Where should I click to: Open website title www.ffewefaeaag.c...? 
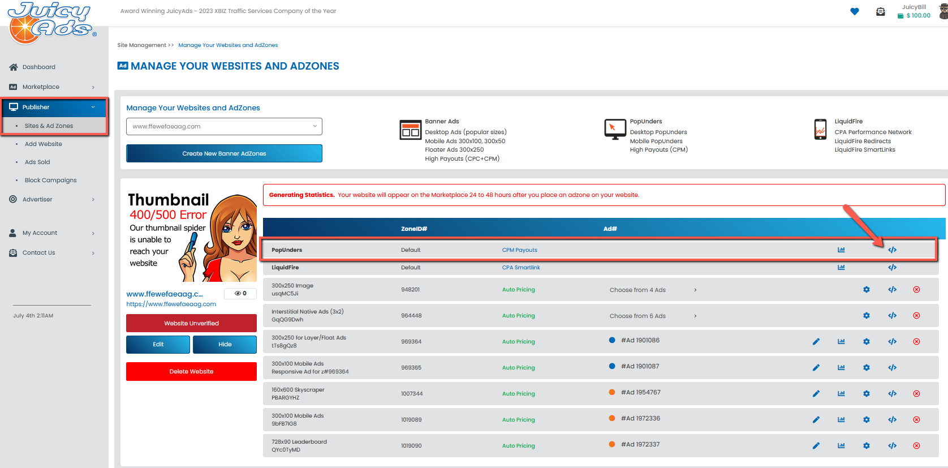tap(165, 294)
